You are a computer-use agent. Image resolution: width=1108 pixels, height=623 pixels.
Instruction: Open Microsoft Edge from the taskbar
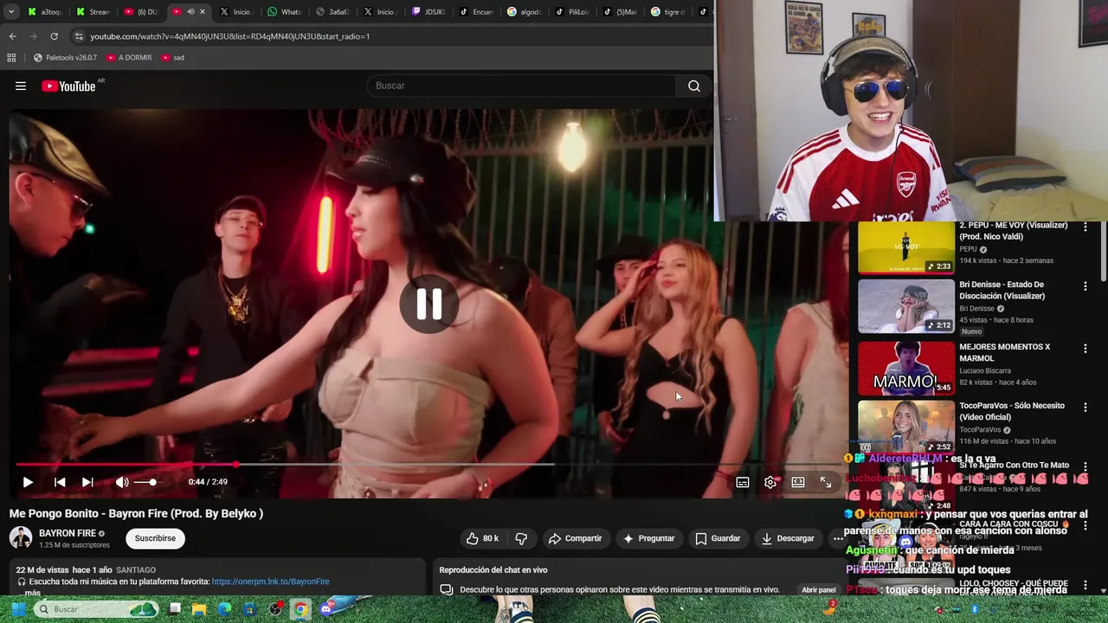[224, 609]
